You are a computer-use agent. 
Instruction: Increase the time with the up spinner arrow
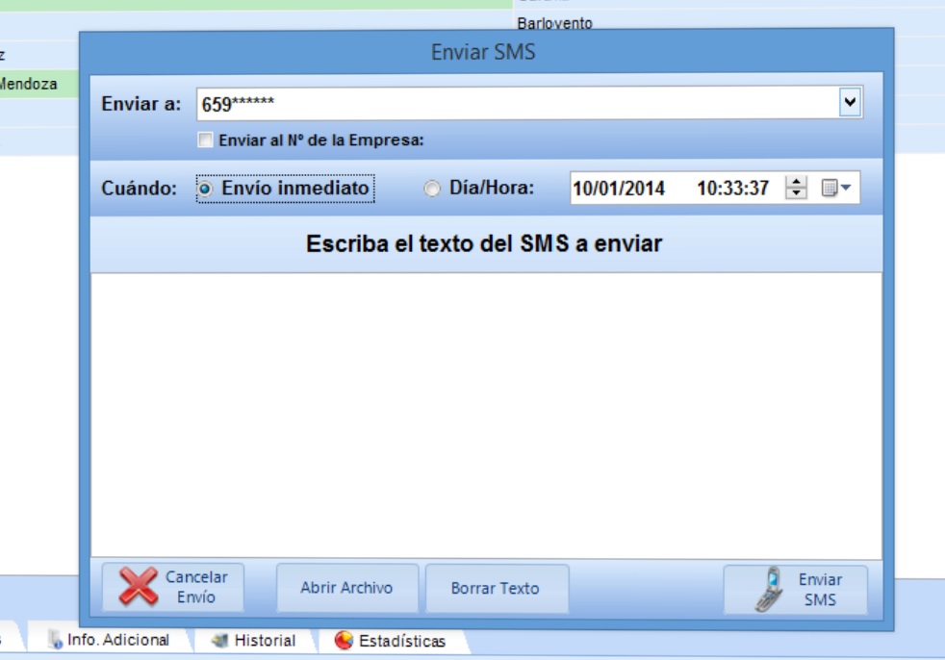796,182
